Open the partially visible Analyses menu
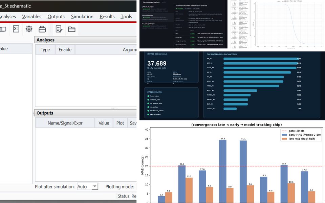Viewport: 325px width, 203px height. 8,17
